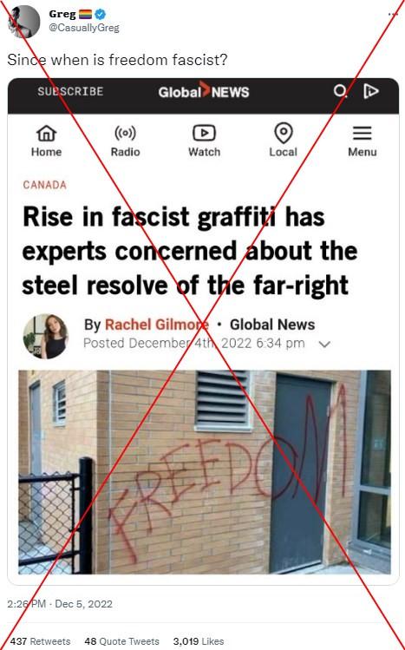This screenshot has width=405, height=650.
Task: Open the Rachel Gilmore author link
Action: click(x=156, y=325)
